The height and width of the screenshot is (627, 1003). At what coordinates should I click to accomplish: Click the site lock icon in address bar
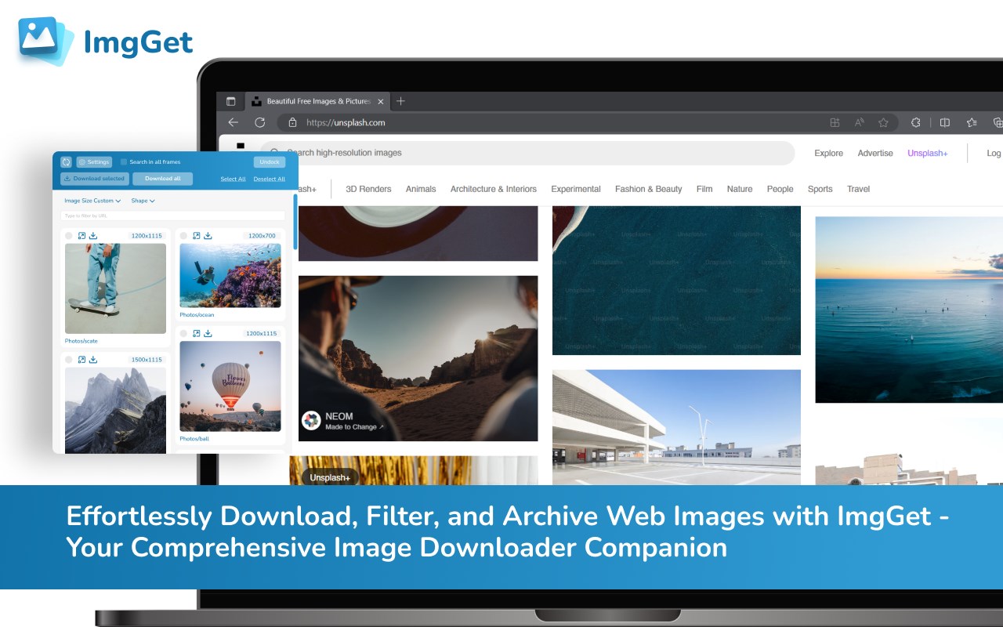coord(292,122)
